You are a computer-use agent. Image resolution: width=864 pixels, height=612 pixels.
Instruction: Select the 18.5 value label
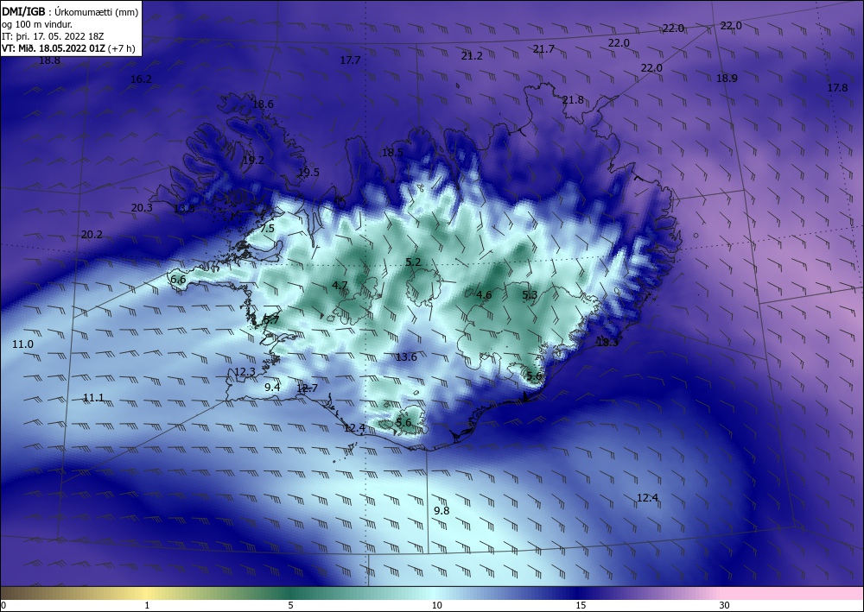[x=393, y=153]
